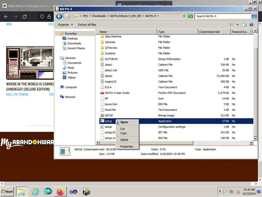Viewport: 262px width, 197px height.
Task: Click inside Search Kid Pix 4 field
Action: click(223, 16)
